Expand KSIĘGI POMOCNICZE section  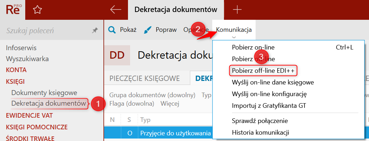coord(37,127)
